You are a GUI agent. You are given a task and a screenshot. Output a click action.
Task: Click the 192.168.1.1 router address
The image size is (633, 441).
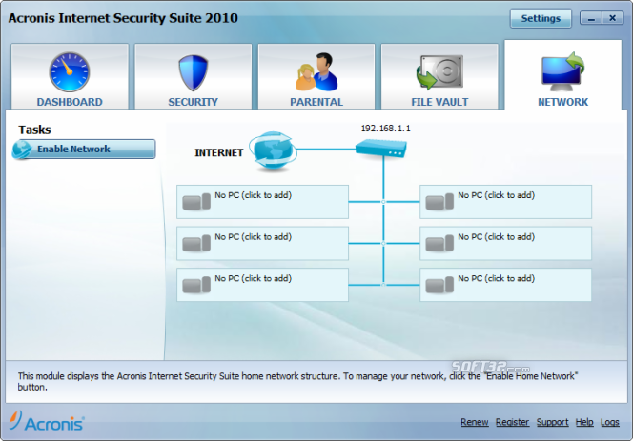(385, 129)
